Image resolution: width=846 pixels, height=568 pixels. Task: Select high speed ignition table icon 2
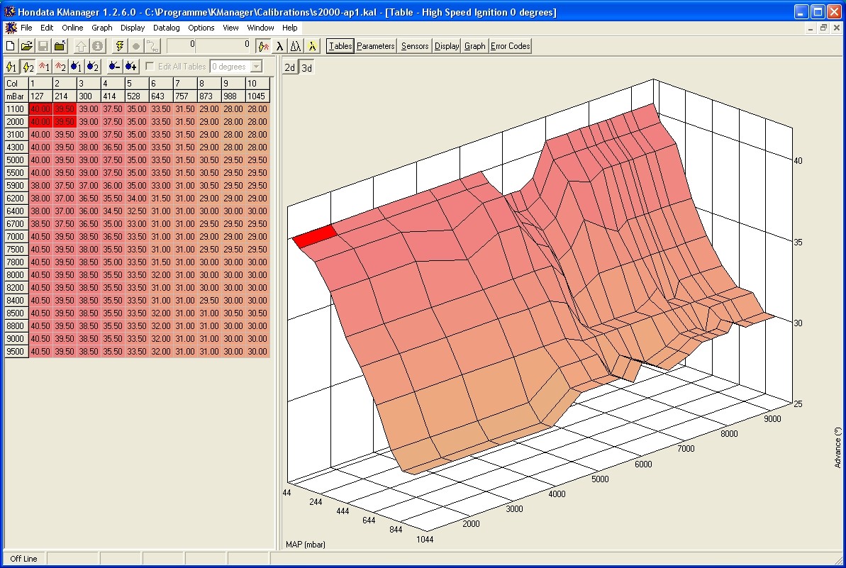click(x=28, y=67)
